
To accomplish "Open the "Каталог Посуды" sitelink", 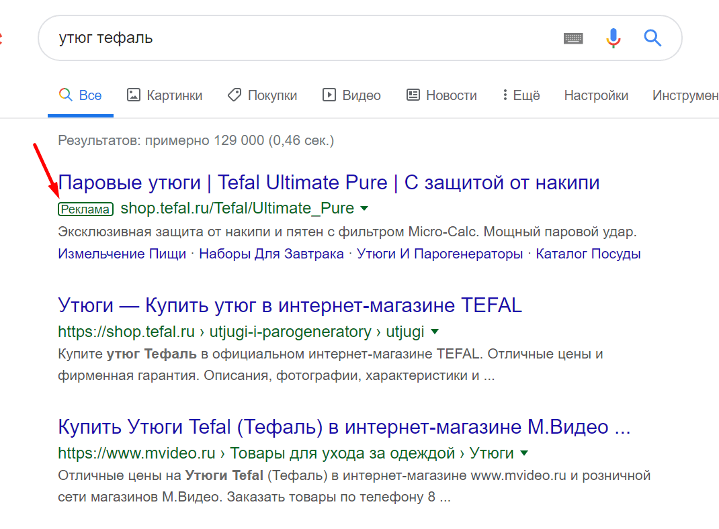I will 588,254.
